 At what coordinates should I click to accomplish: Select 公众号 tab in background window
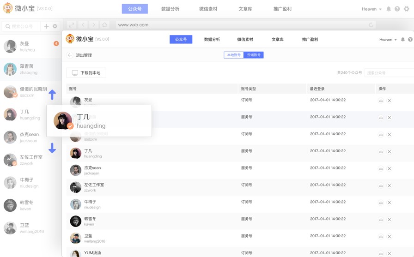pos(134,9)
